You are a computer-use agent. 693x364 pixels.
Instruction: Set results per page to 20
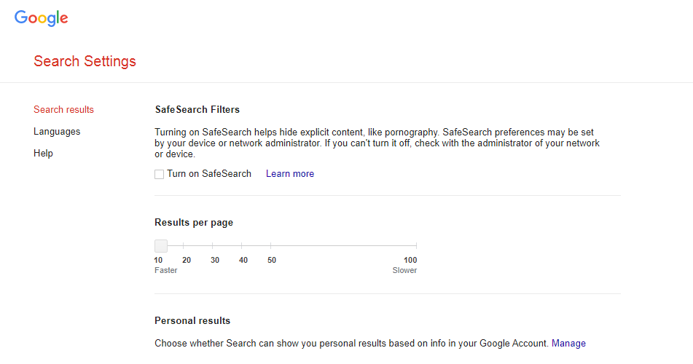click(184, 246)
